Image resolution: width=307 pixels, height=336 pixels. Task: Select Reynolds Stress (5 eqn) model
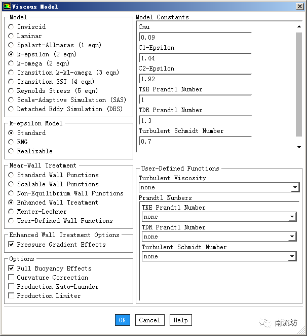(11, 91)
